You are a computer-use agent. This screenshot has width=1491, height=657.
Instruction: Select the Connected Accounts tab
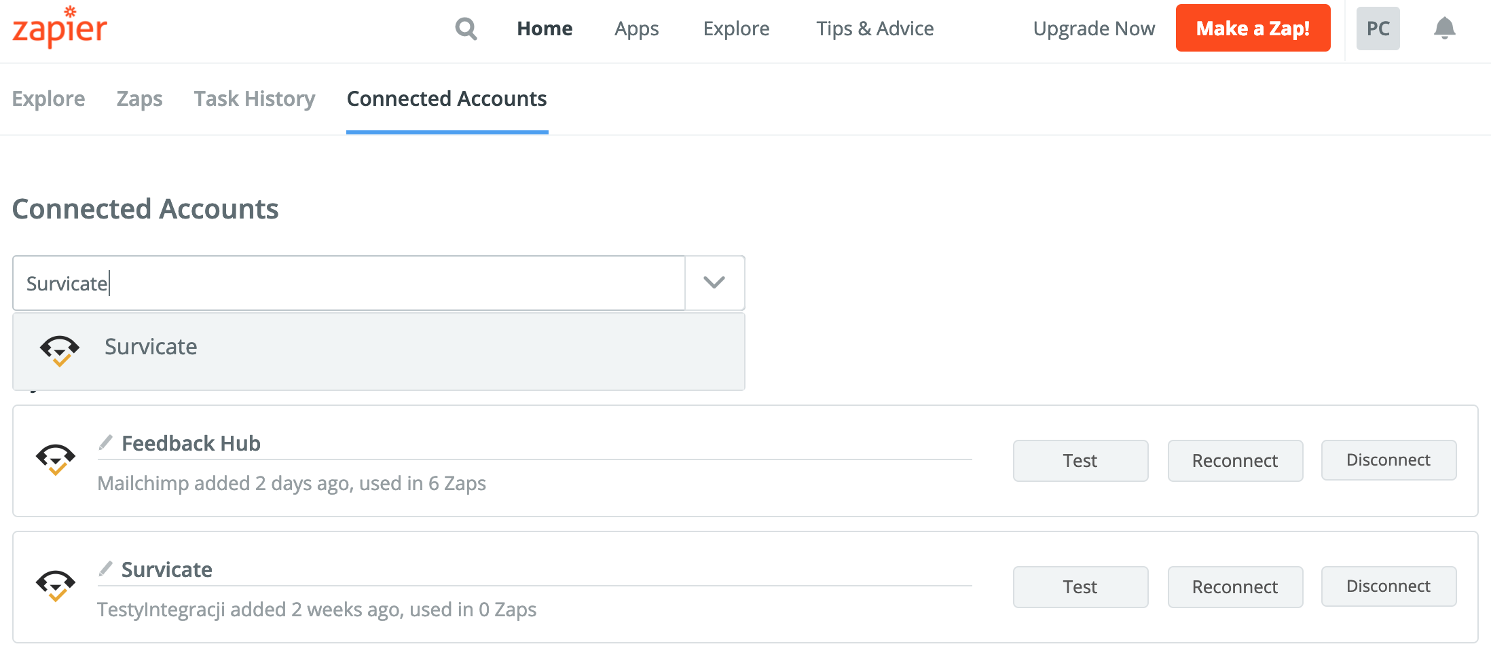(x=447, y=99)
